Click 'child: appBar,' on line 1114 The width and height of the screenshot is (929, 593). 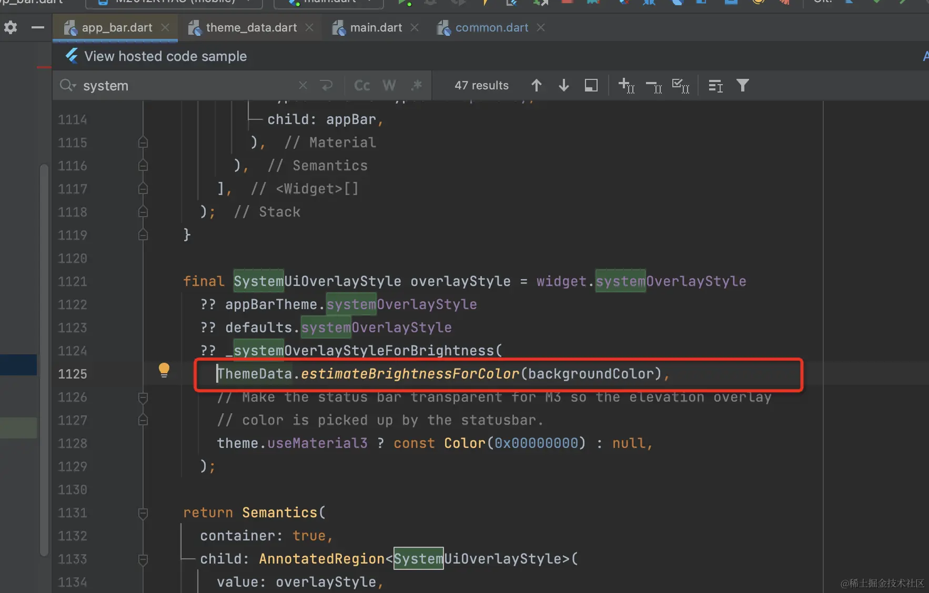coord(325,119)
